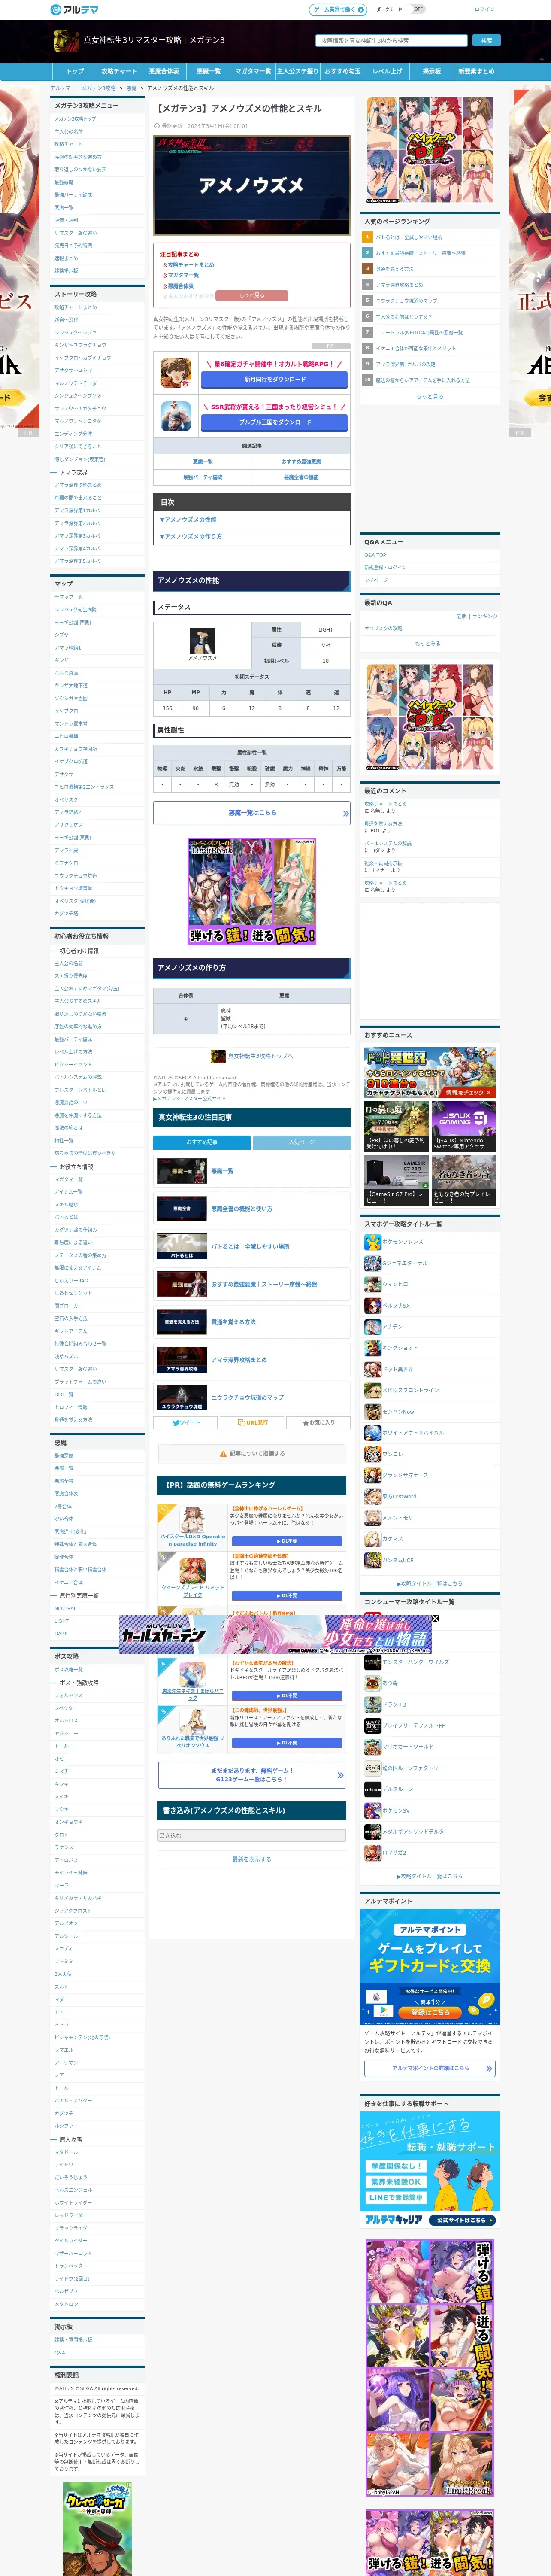Image resolution: width=551 pixels, height=2576 pixels.
Task: Open the 真・女神転生3 game icon in header
Action: (x=67, y=40)
